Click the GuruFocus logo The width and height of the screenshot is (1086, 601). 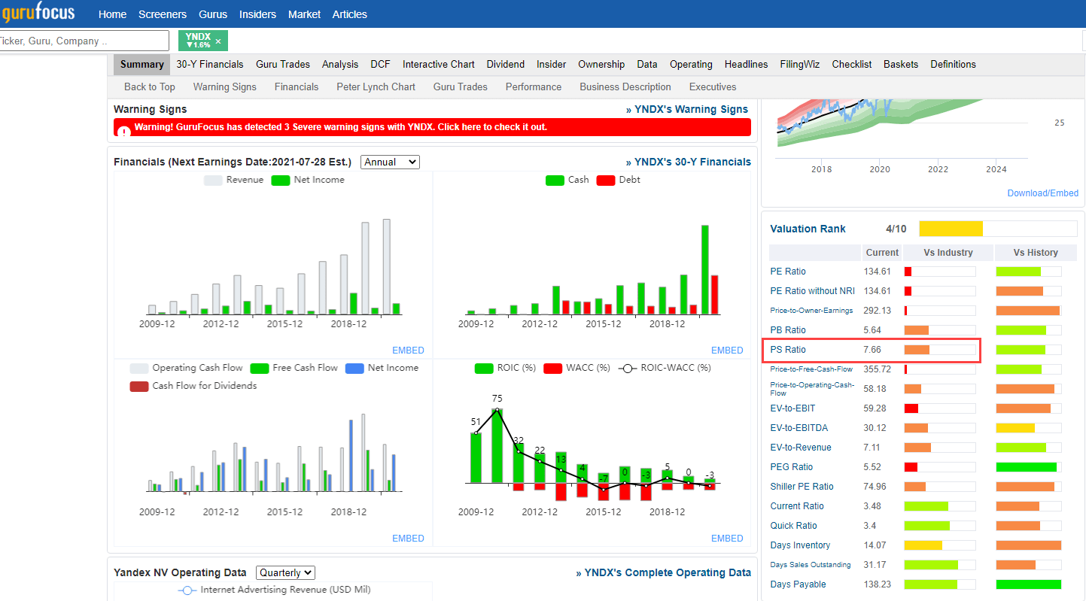pyautogui.click(x=38, y=14)
